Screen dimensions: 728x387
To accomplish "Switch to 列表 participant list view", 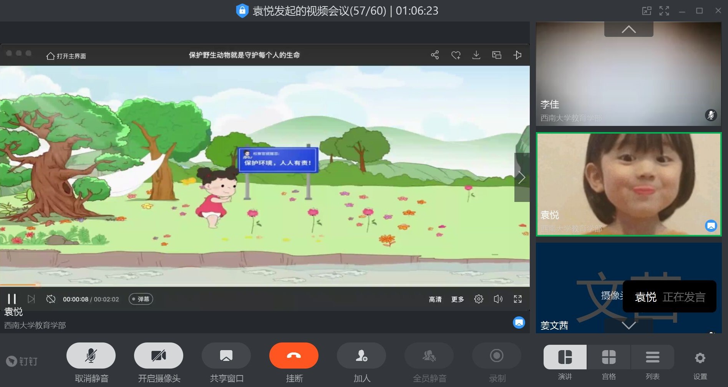I will 652,357.
